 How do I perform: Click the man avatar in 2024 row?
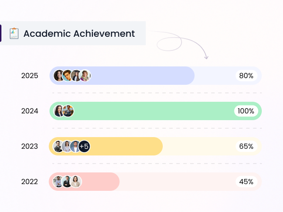click(68, 111)
